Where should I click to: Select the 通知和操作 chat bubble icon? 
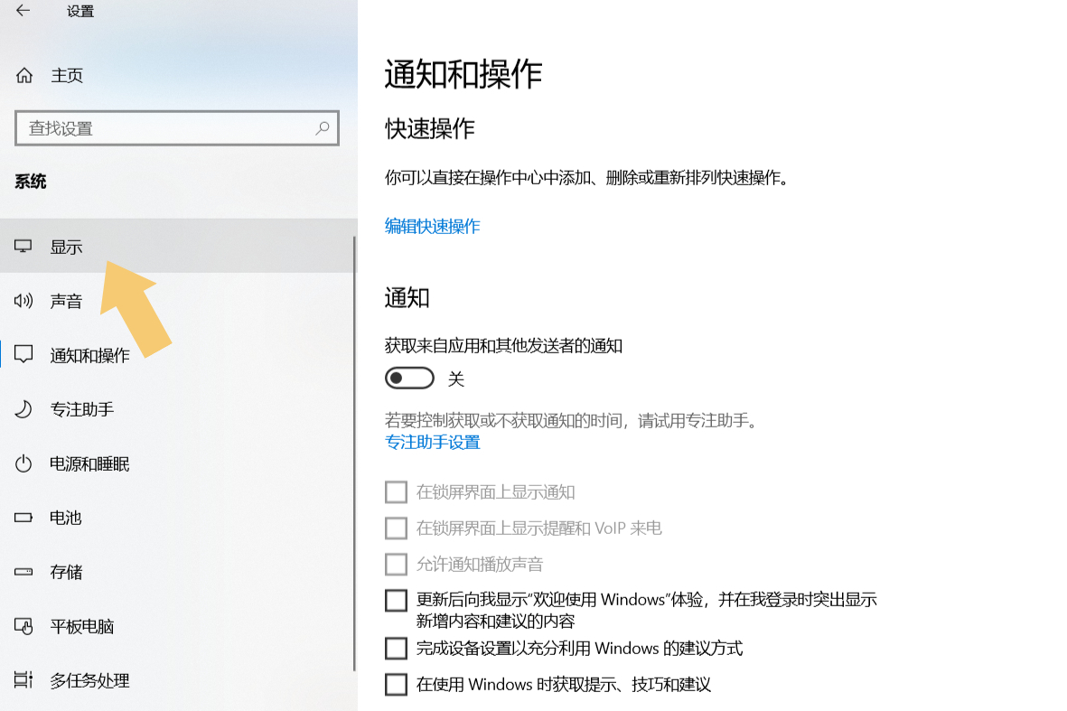click(x=22, y=355)
